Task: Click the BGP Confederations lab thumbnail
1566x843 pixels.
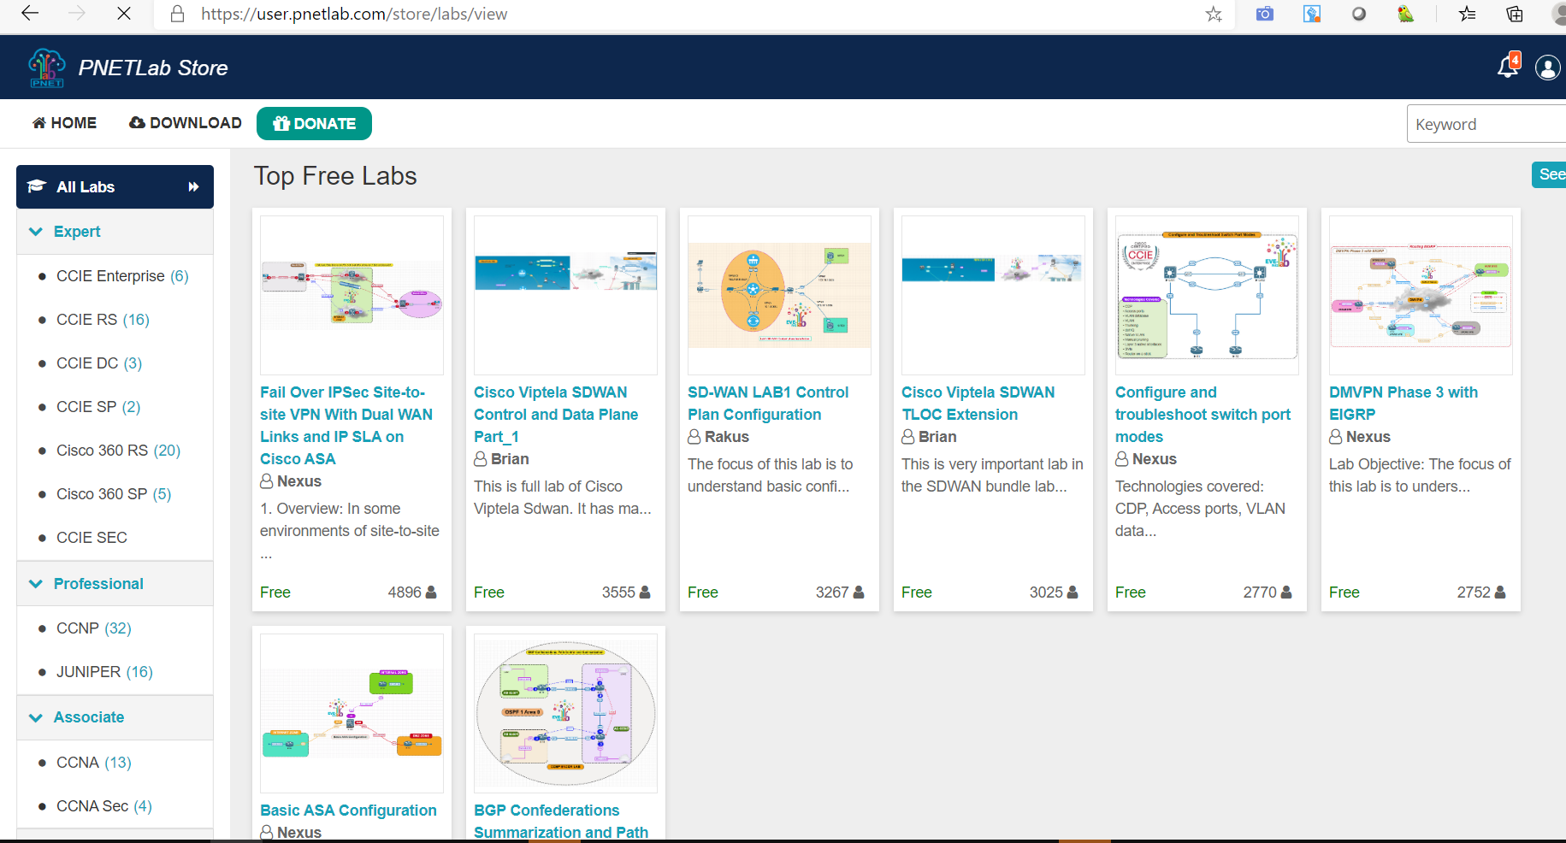Action: pos(565,714)
